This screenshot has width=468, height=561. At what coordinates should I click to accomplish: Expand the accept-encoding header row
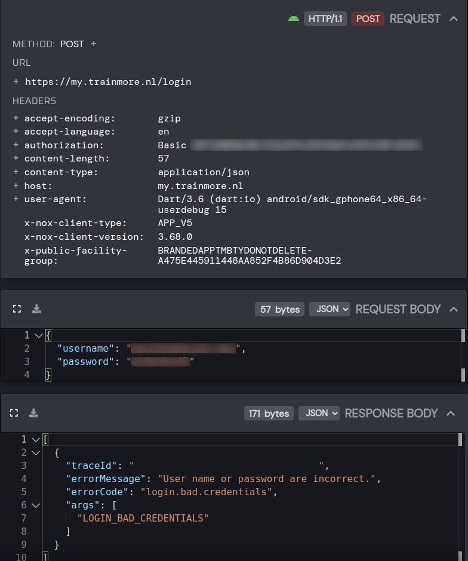(16, 118)
